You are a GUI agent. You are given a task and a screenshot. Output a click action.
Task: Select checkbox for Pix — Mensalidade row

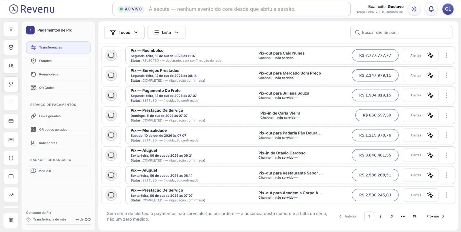[111, 135]
